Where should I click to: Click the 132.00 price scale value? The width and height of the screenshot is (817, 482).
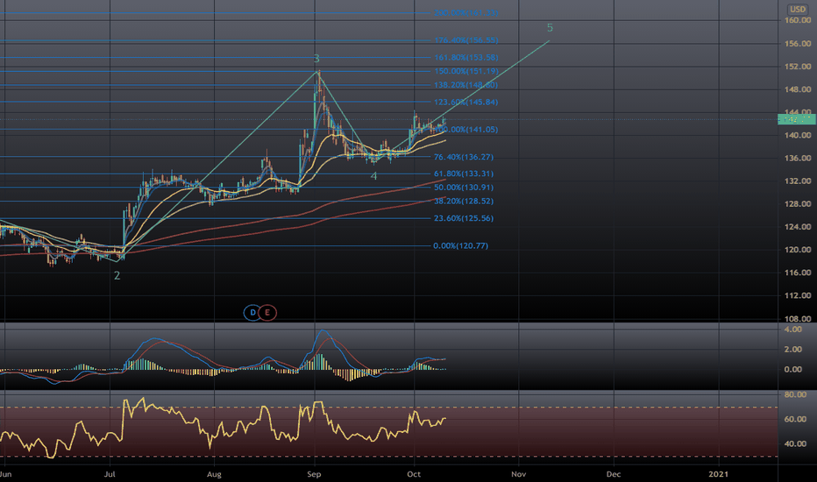click(x=798, y=181)
